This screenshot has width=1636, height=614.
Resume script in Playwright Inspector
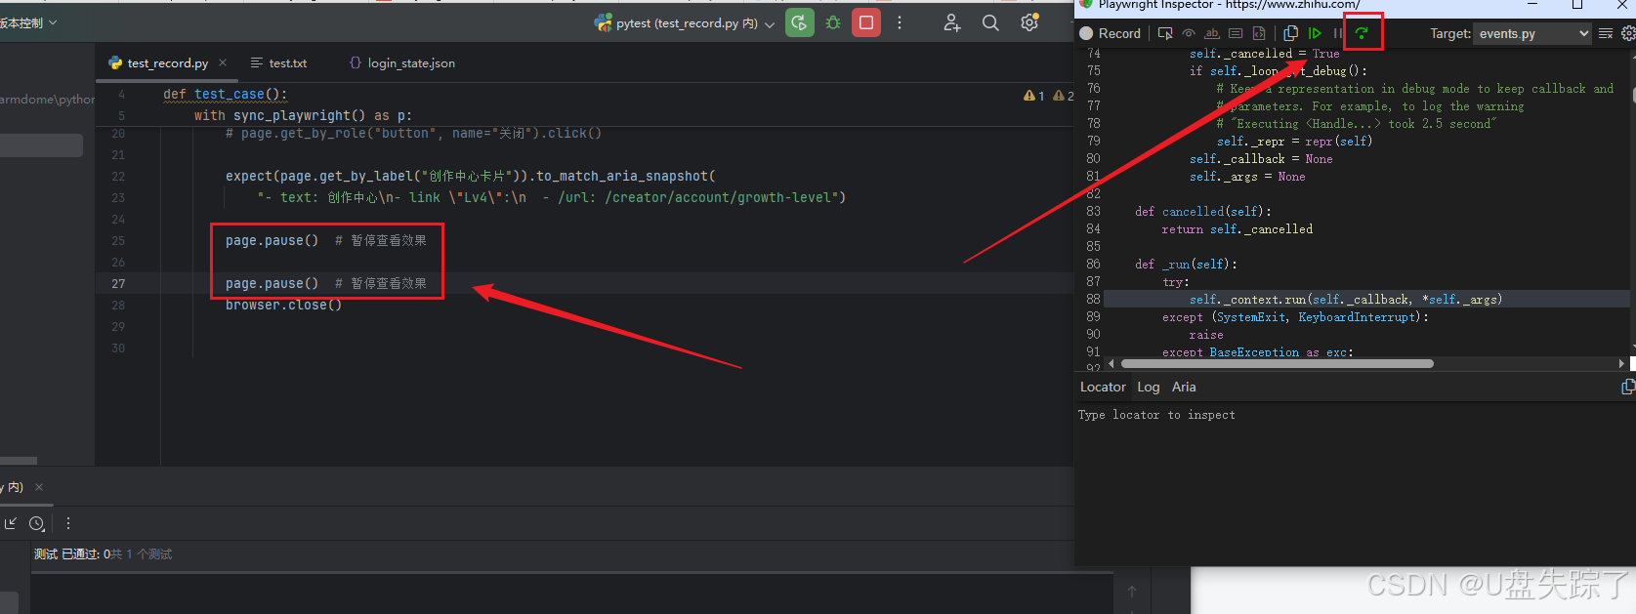[x=1315, y=33]
